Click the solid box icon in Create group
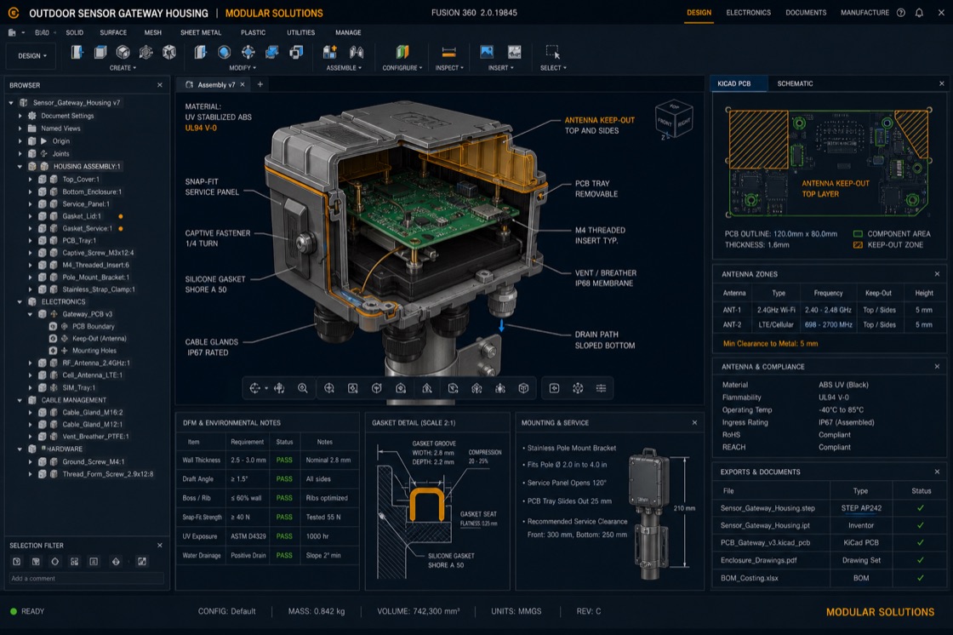The image size is (953, 635). (100, 52)
